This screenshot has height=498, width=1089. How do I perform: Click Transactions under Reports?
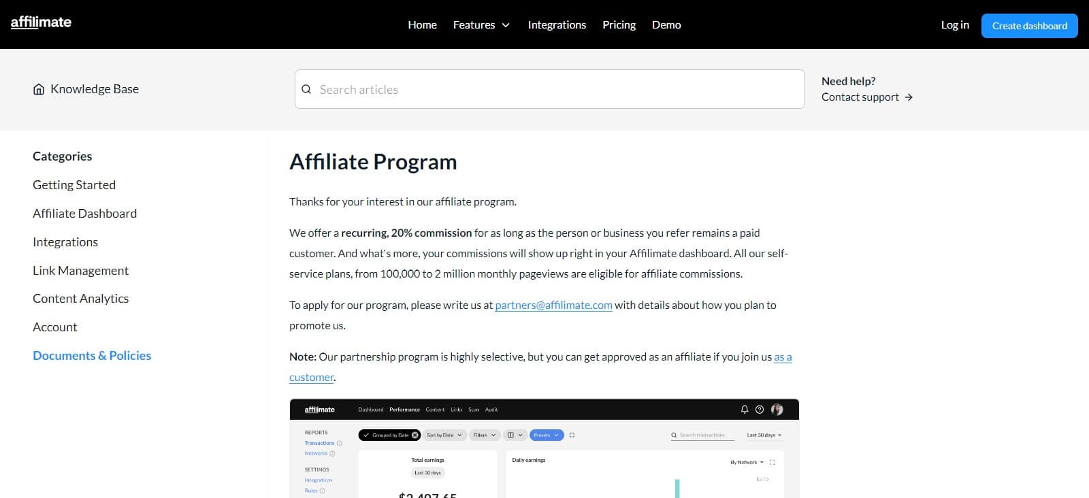pyautogui.click(x=319, y=443)
